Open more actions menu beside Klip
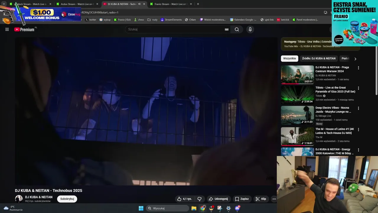This screenshot has height=213, width=378. coord(274,199)
